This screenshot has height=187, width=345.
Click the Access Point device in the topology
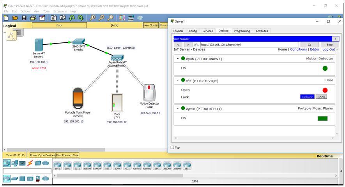[117, 58]
